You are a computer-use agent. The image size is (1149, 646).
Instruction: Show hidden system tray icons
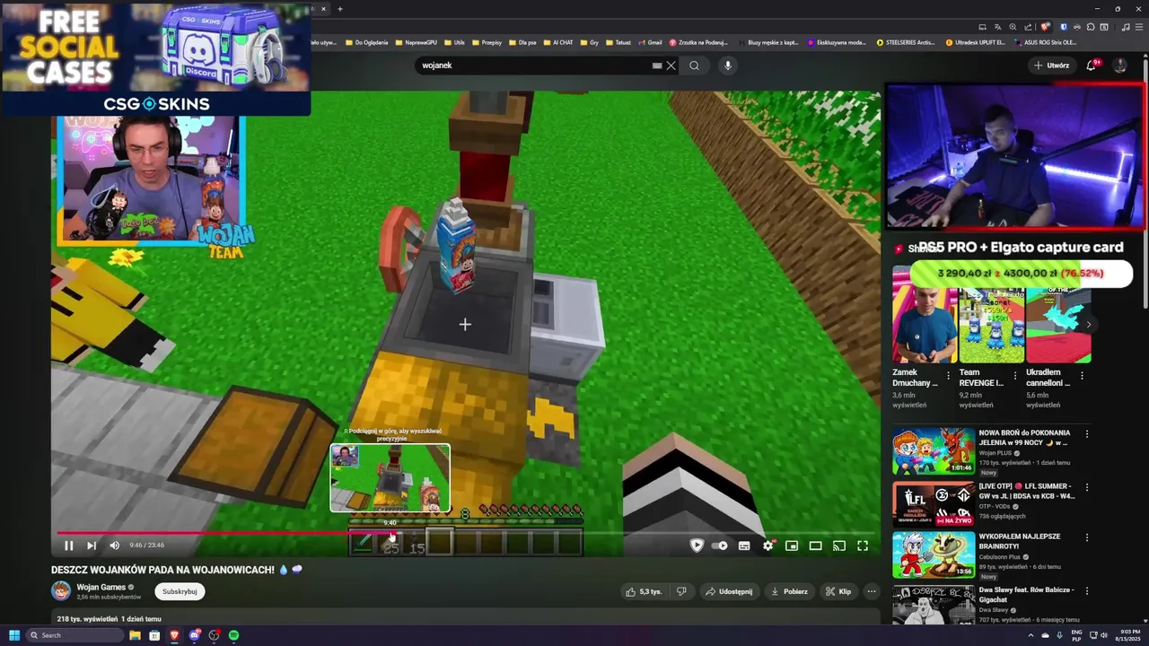[1031, 635]
